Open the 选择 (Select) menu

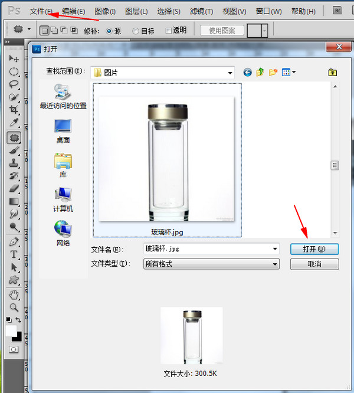pos(169,11)
